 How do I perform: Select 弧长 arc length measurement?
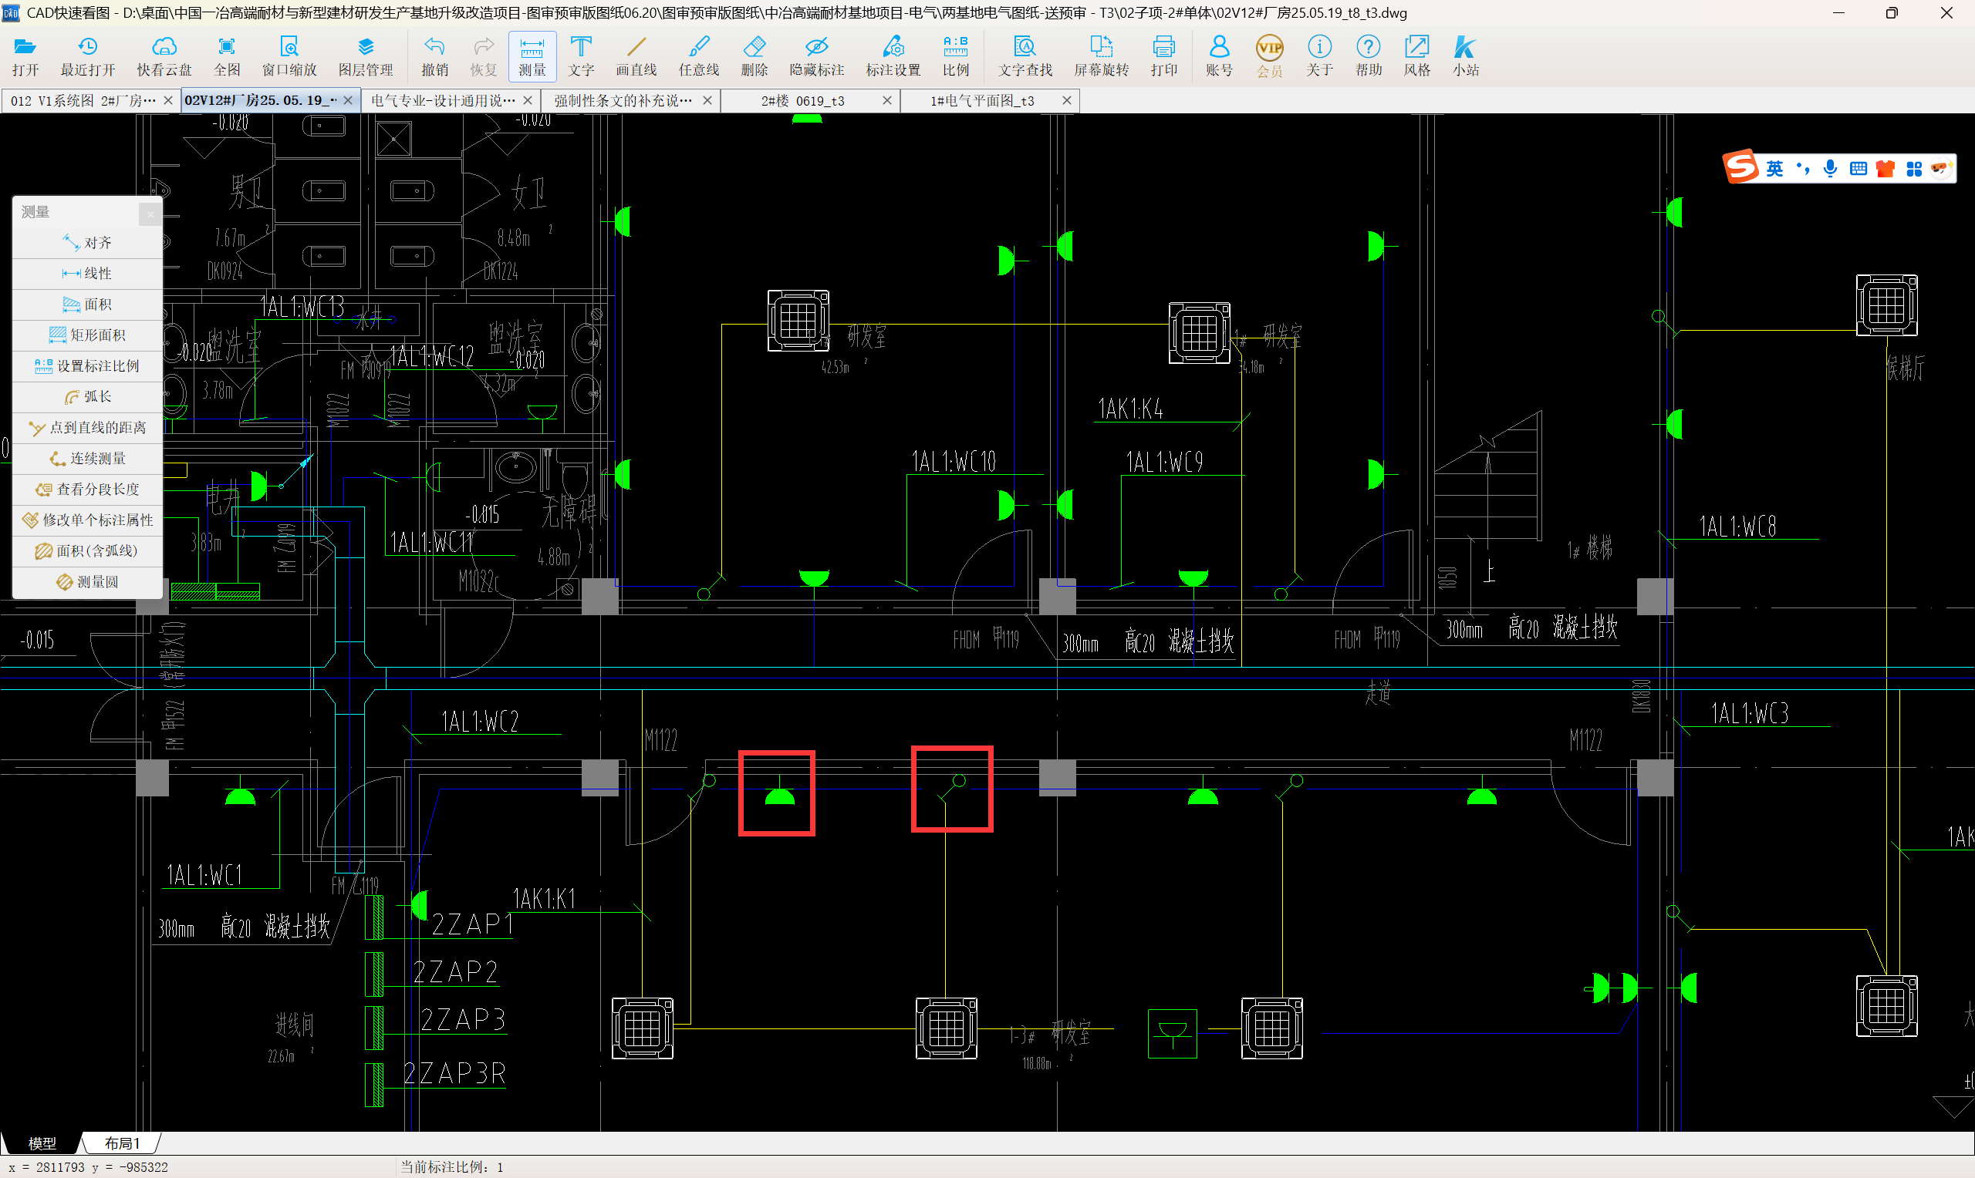click(87, 397)
